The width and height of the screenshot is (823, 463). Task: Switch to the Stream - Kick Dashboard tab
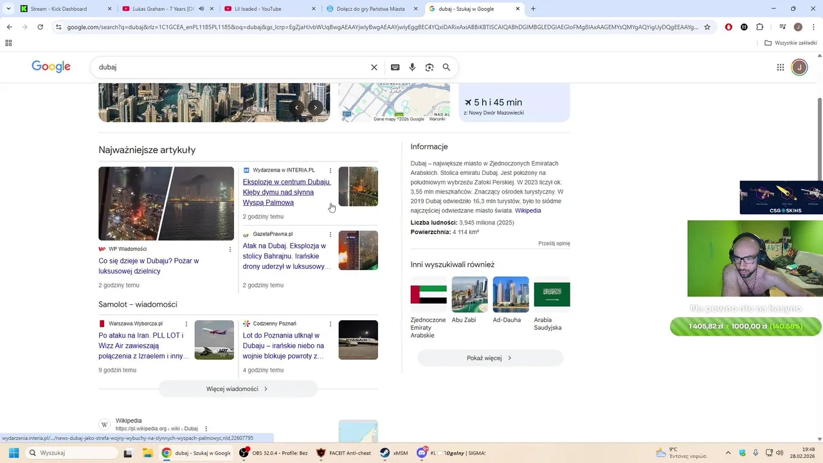[59, 9]
